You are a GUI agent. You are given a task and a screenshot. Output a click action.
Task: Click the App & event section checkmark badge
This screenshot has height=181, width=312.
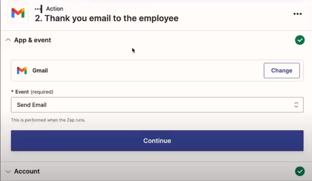click(x=299, y=40)
